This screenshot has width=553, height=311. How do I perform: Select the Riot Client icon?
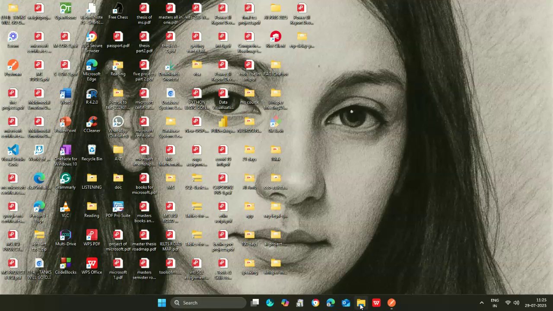(276, 38)
